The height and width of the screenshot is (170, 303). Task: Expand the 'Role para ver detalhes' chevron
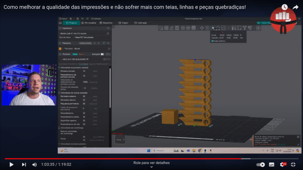click(151, 167)
